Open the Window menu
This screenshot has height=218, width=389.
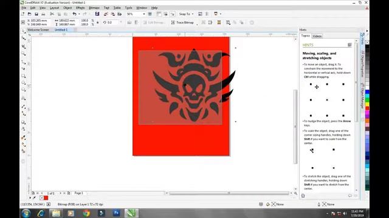142,8
